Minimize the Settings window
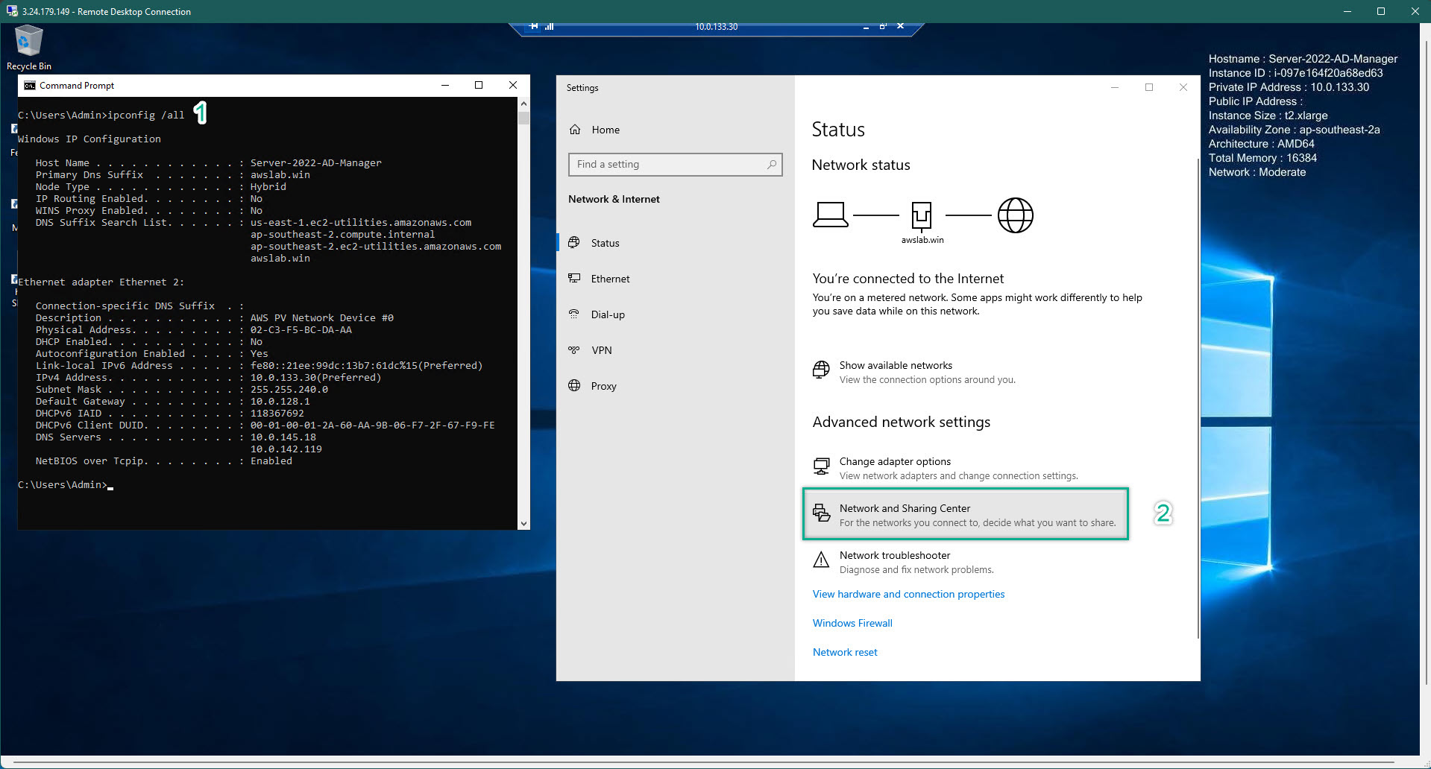This screenshot has height=769, width=1431. (1115, 87)
